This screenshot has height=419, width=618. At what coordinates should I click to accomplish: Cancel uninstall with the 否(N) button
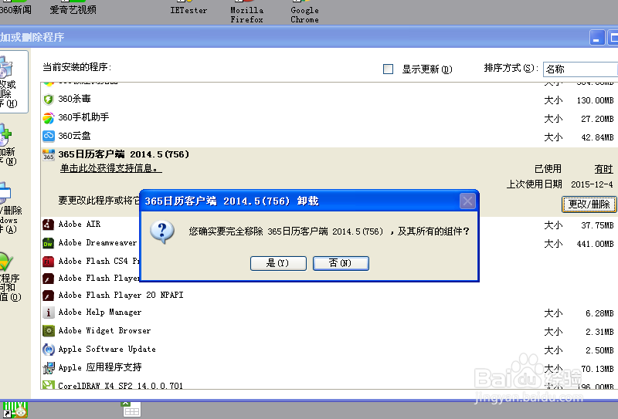coord(341,263)
